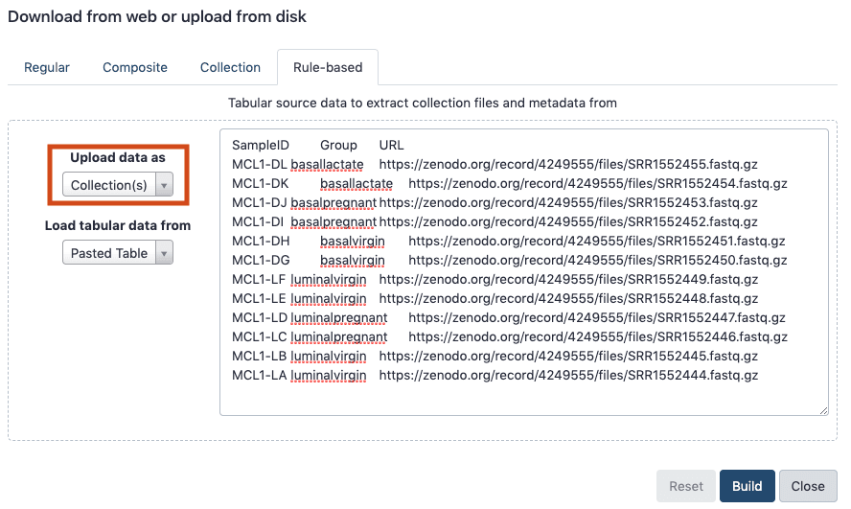Close the upload dialog with Close button
Viewport: 851px width, 509px height.
click(x=808, y=486)
